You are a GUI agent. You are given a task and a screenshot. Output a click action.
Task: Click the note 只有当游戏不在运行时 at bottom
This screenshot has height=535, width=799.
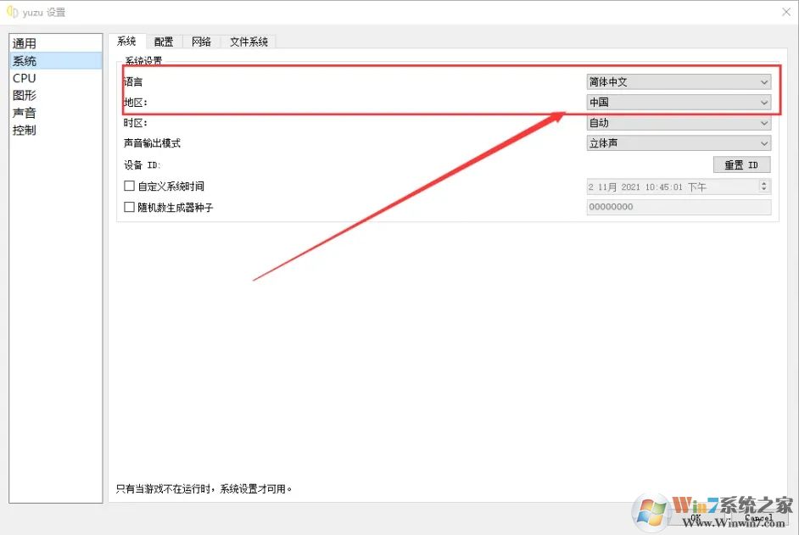click(204, 489)
